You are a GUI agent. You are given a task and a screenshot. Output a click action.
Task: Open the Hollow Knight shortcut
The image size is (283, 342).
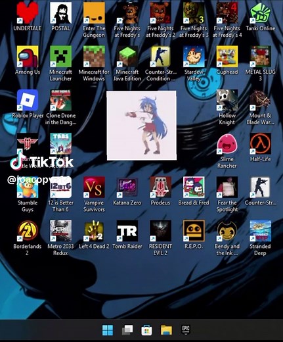(227, 100)
